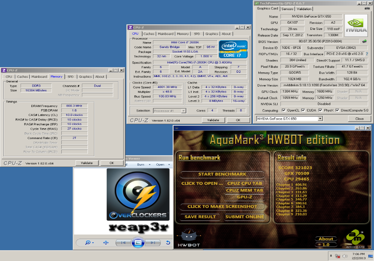
Task: Click GPU-Z button in AquaMark
Action: coord(245,197)
